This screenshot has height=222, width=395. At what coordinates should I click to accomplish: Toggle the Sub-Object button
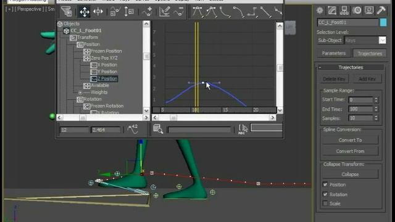pyautogui.click(x=330, y=40)
